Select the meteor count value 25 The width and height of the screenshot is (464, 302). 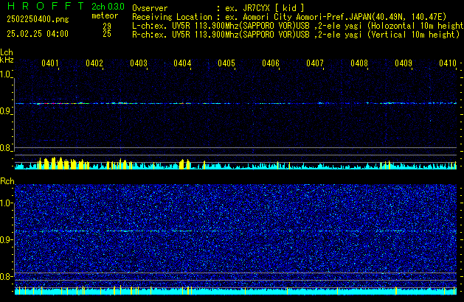coord(107,34)
